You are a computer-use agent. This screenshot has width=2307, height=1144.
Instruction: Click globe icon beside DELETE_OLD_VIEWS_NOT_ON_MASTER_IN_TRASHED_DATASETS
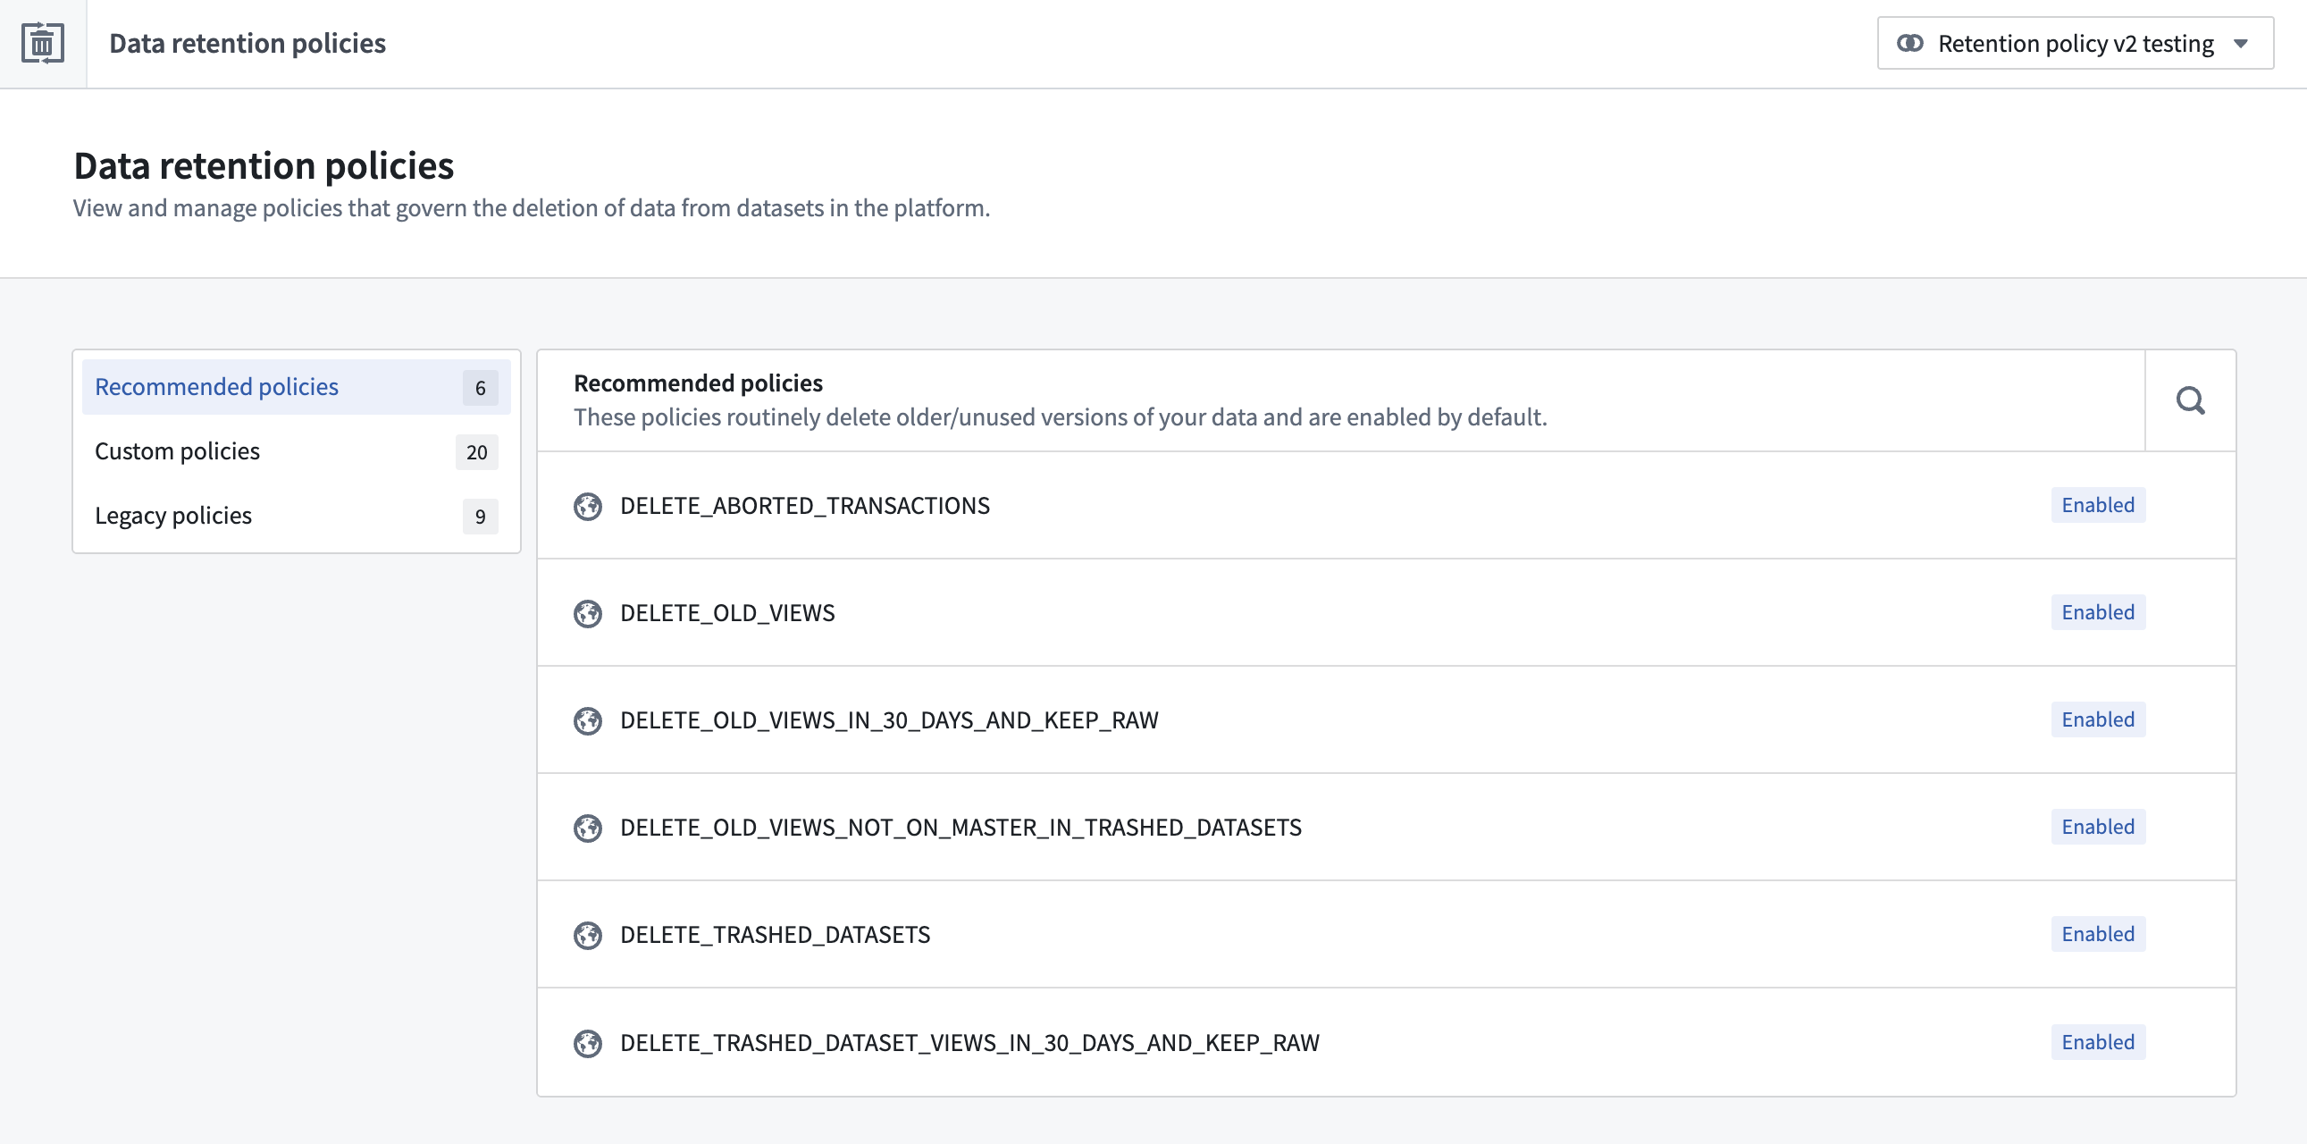588,828
